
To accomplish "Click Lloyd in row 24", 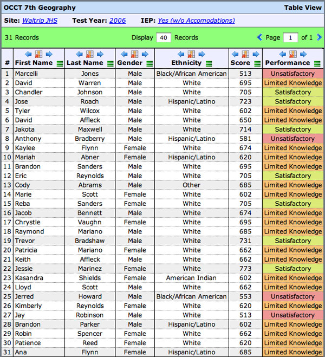I will [x=23, y=287].
